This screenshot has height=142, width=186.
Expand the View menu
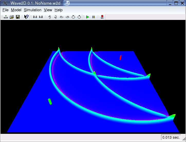[x=48, y=10]
